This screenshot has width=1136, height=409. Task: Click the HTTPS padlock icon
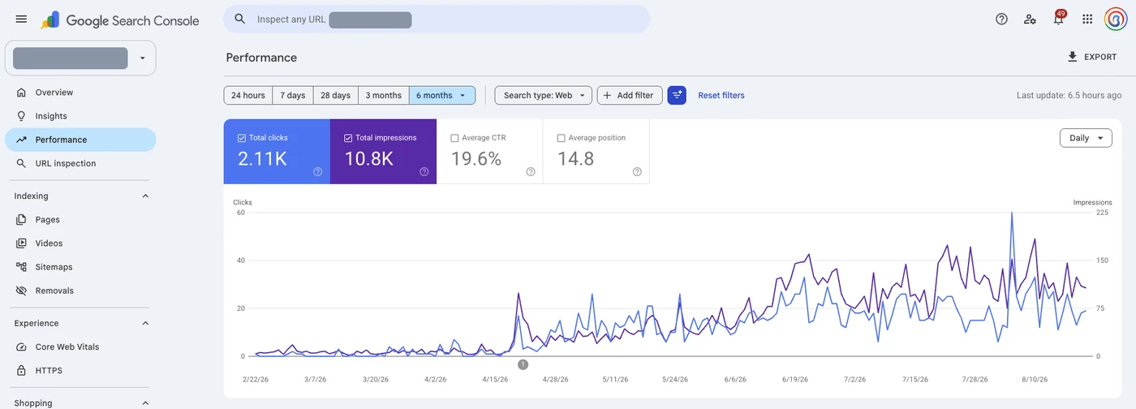click(x=21, y=370)
